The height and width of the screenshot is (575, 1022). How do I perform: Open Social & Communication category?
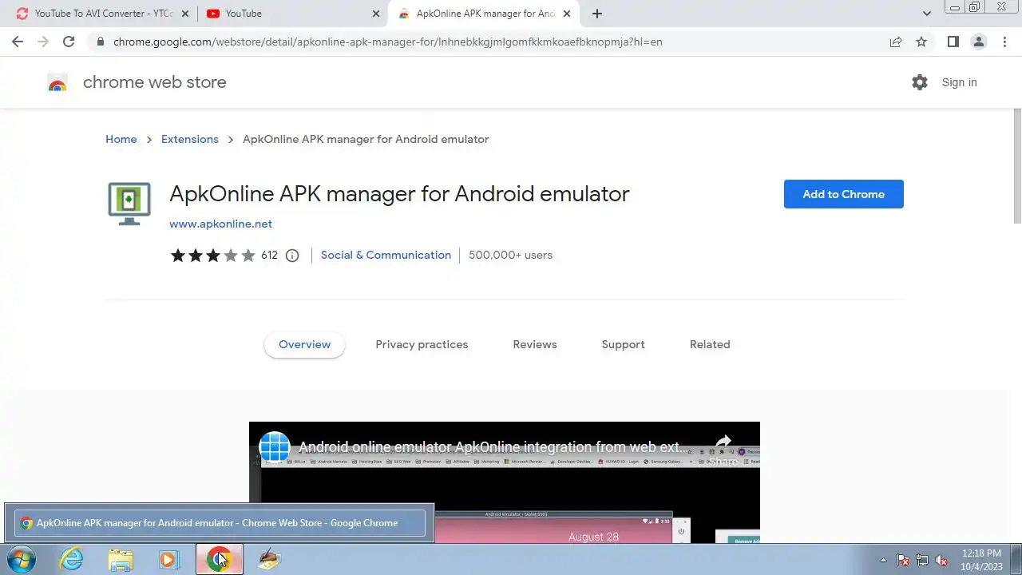click(386, 255)
